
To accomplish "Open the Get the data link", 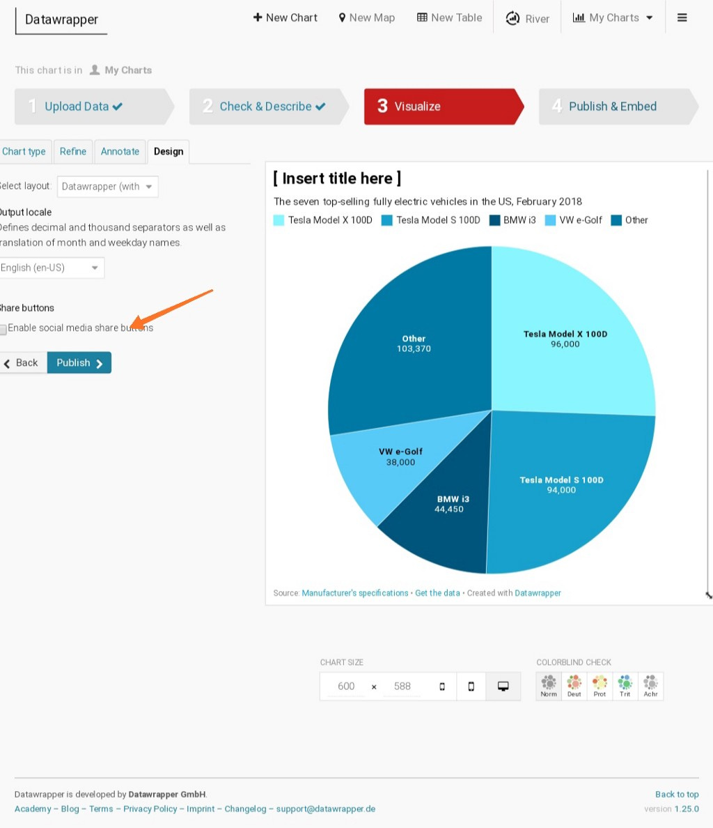I will click(x=437, y=592).
